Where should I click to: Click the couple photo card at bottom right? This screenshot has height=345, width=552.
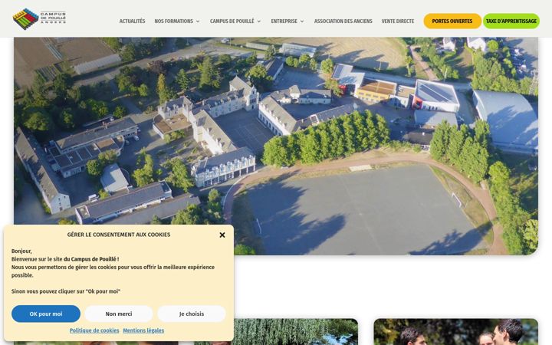456,332
